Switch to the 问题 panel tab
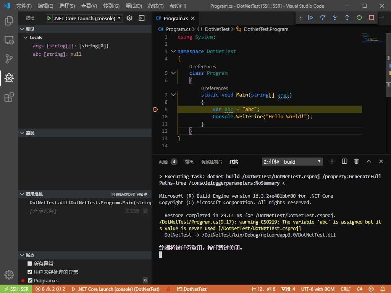This screenshot has width=391, height=293. (163, 162)
